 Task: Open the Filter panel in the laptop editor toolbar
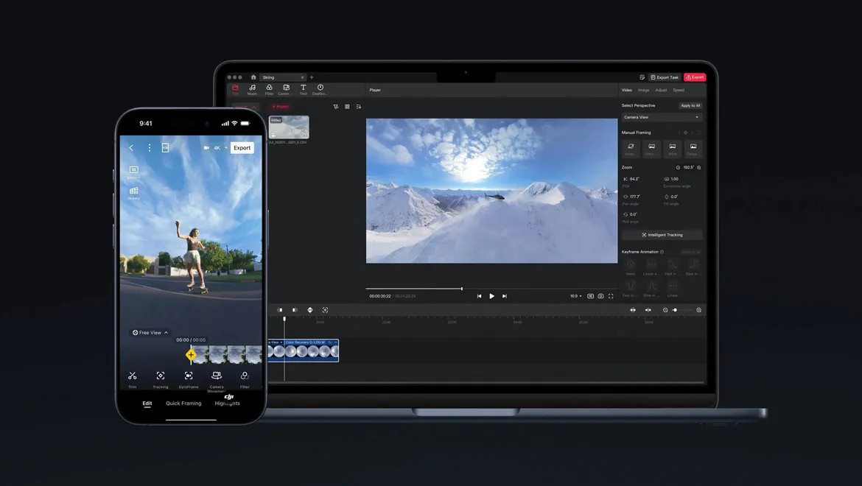[x=269, y=90]
